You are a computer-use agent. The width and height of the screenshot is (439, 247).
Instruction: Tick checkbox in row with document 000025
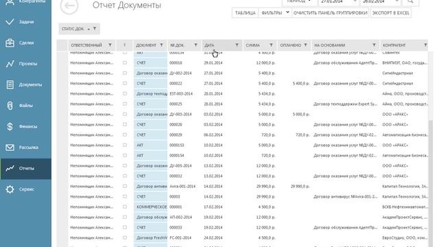click(x=125, y=104)
